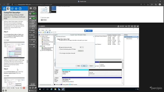
Task: Click the Back arrow toolbar icon
Action: pyautogui.click(x=39, y=32)
